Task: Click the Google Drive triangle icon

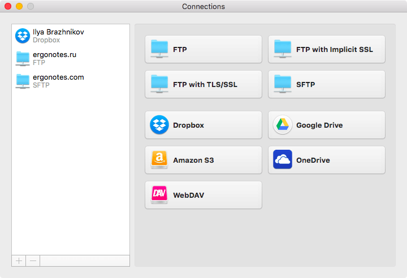Action: click(283, 125)
